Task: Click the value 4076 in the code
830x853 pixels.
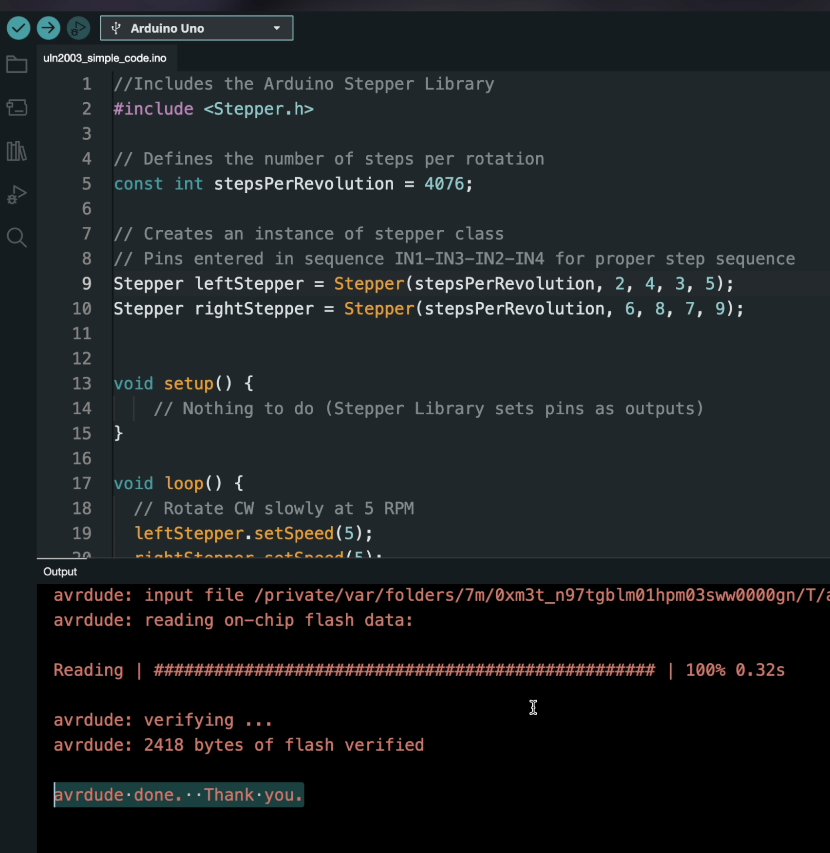Action: point(444,184)
